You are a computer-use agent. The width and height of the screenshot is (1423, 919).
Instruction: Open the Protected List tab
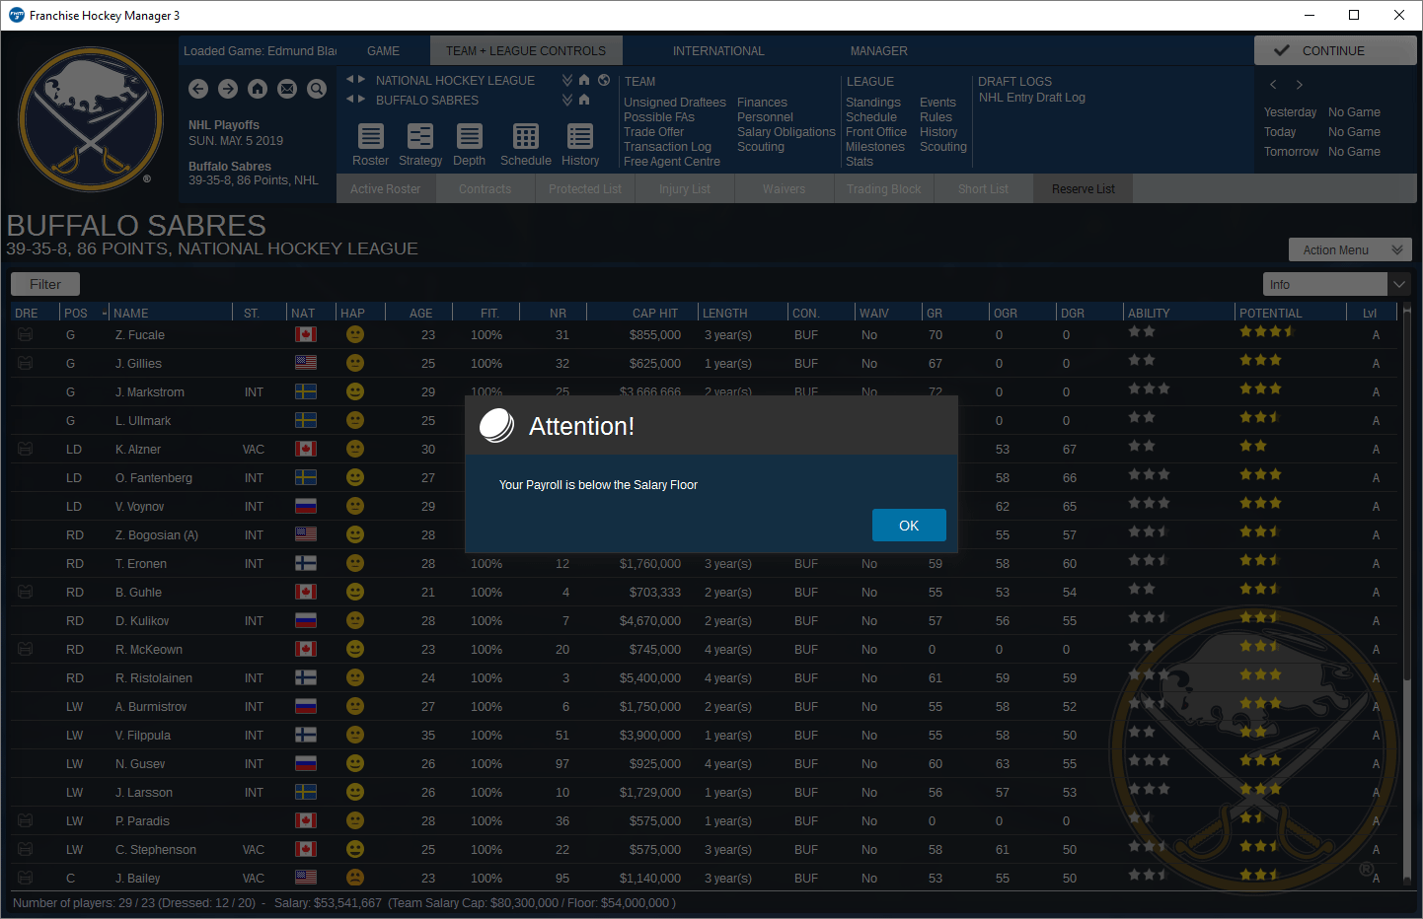pyautogui.click(x=585, y=189)
